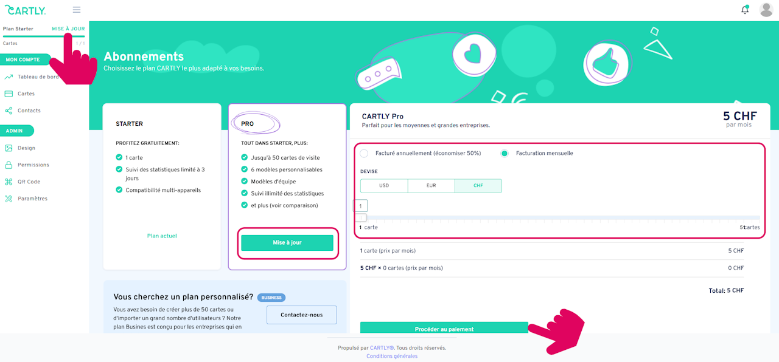Click the PRO plan Mise à jour button
Image resolution: width=779 pixels, height=362 pixels.
[287, 243]
